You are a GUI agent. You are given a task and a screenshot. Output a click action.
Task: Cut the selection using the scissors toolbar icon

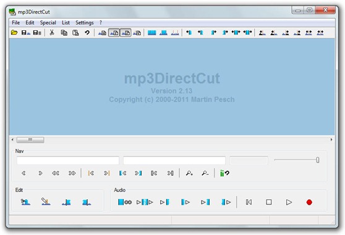(x=52, y=33)
